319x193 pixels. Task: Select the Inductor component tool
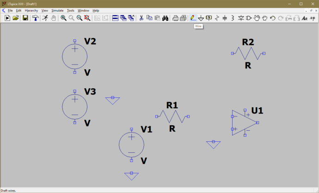tap(233, 18)
